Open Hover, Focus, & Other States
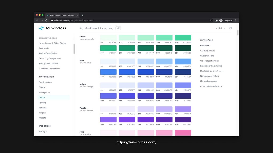Screen dimensions: 273x153 (52, 43)
